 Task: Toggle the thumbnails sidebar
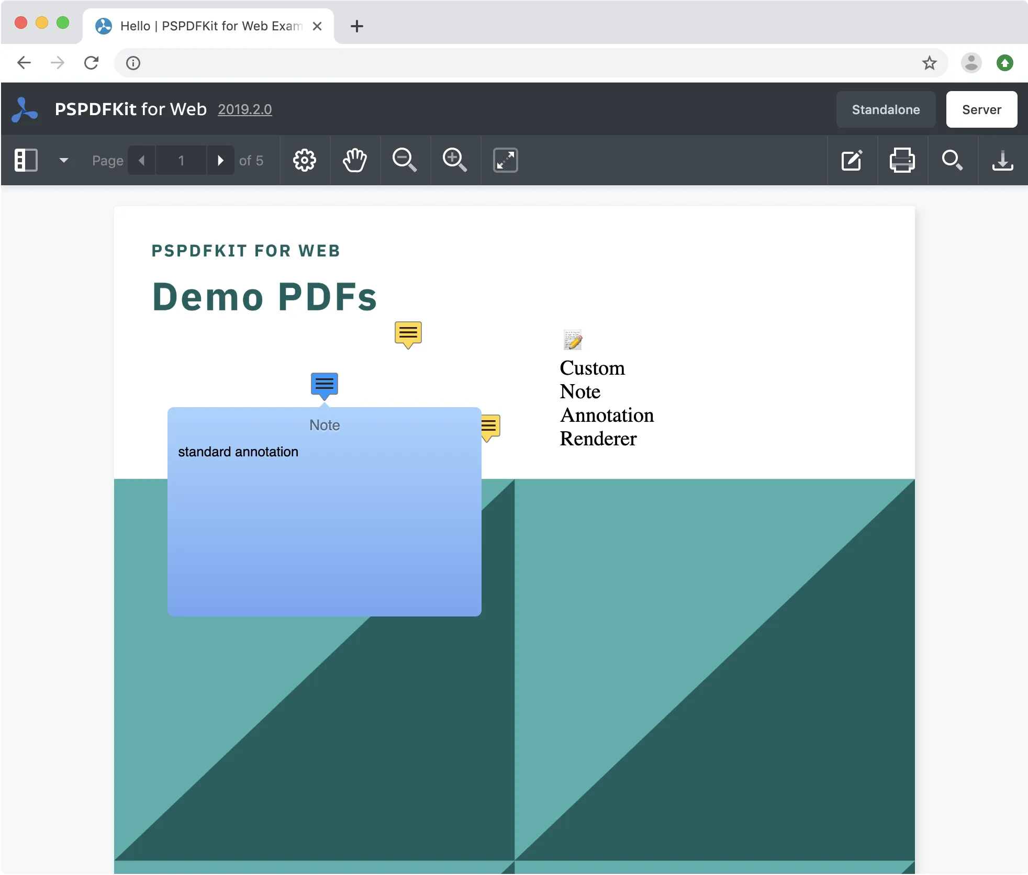pos(27,160)
